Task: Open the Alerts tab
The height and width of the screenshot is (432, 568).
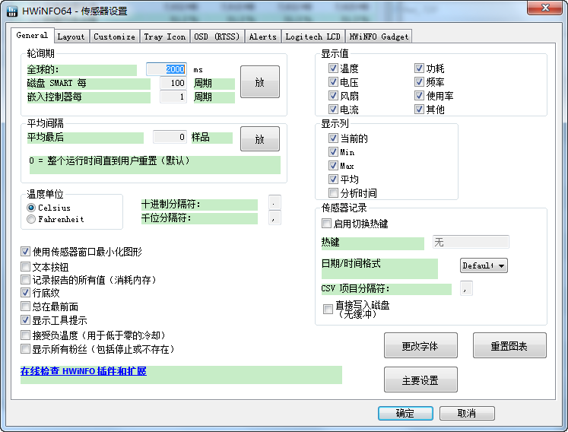Action: [x=262, y=37]
